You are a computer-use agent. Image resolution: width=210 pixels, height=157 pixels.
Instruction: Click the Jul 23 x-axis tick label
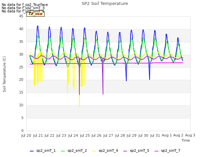point(61,135)
